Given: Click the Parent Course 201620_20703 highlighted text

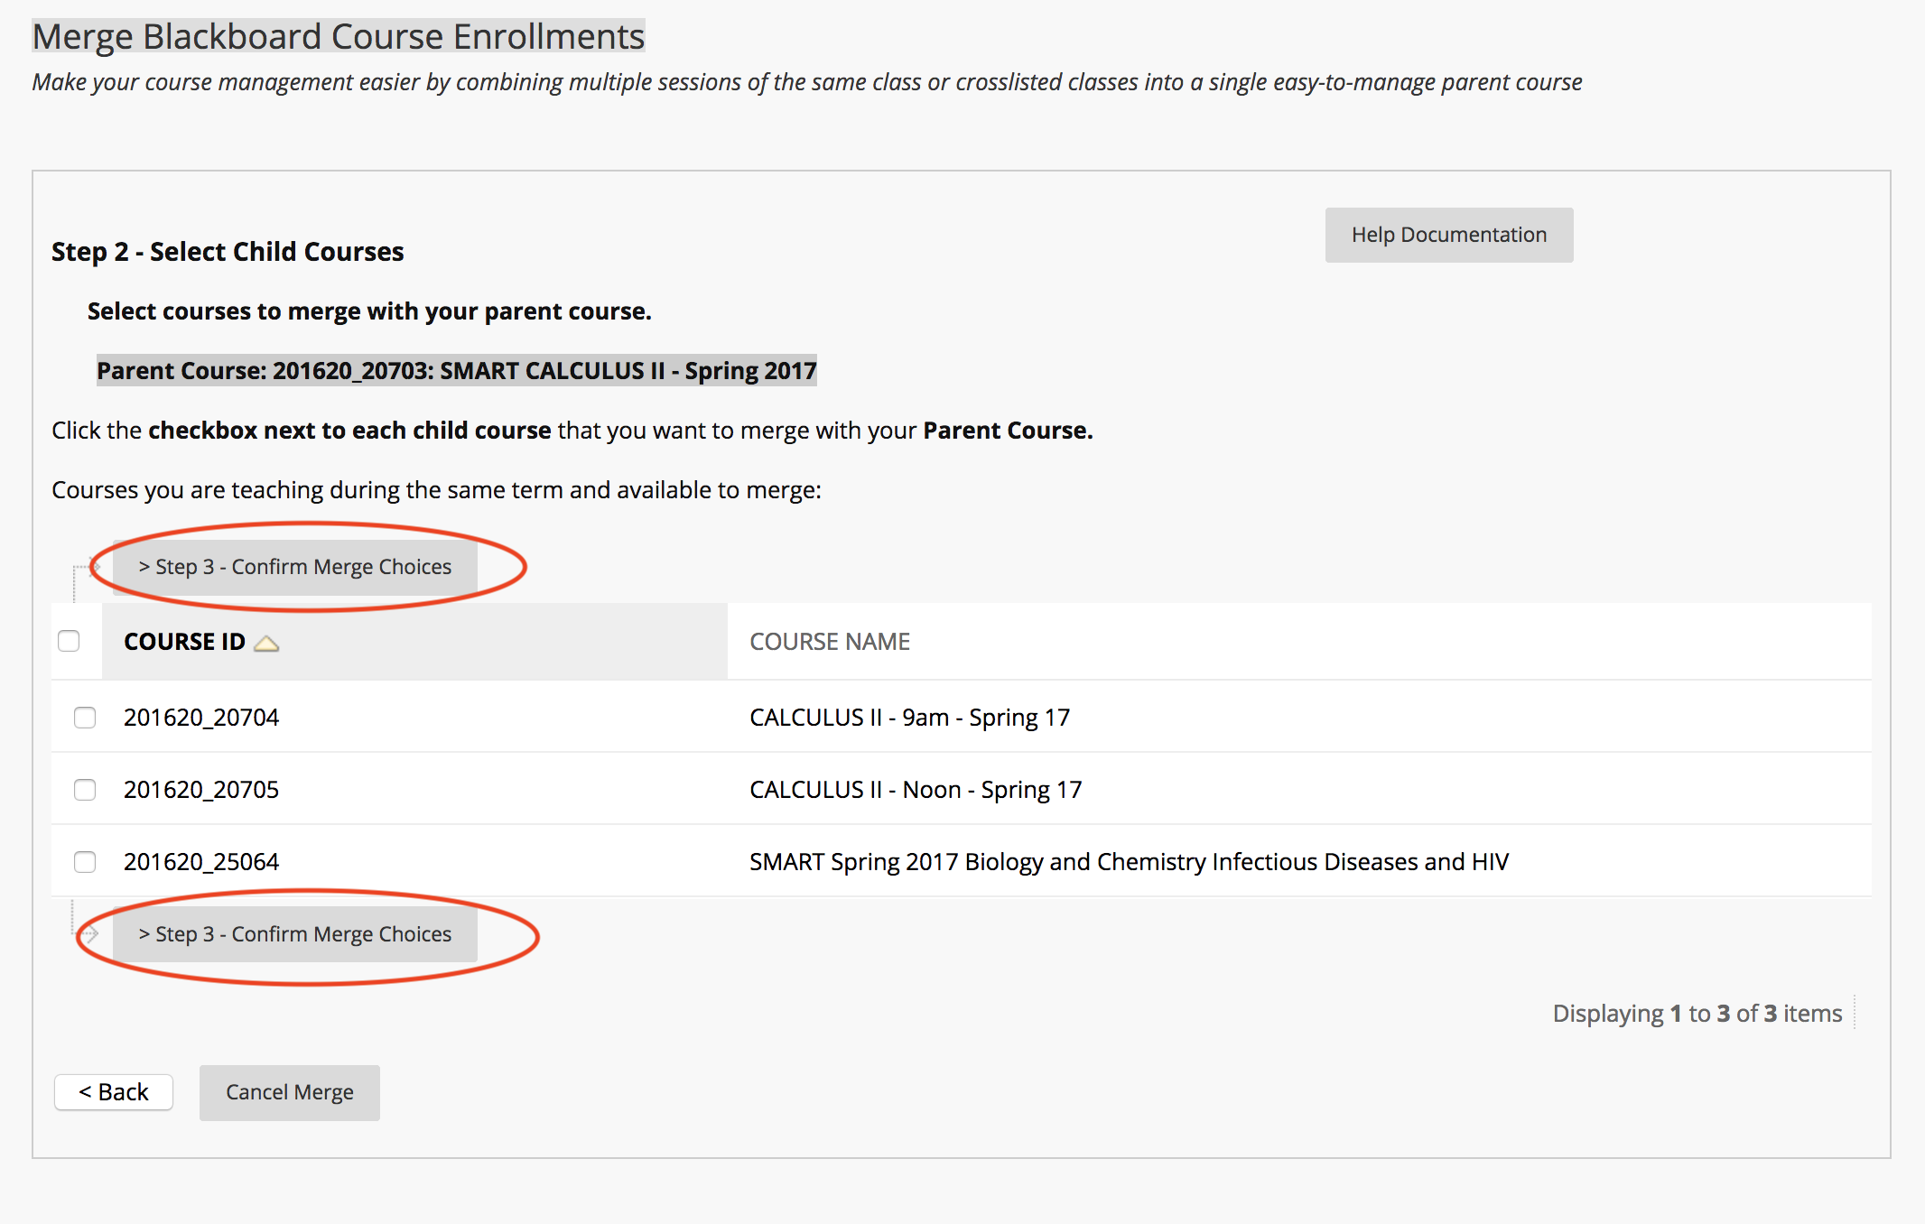Looking at the screenshot, I should point(457,371).
